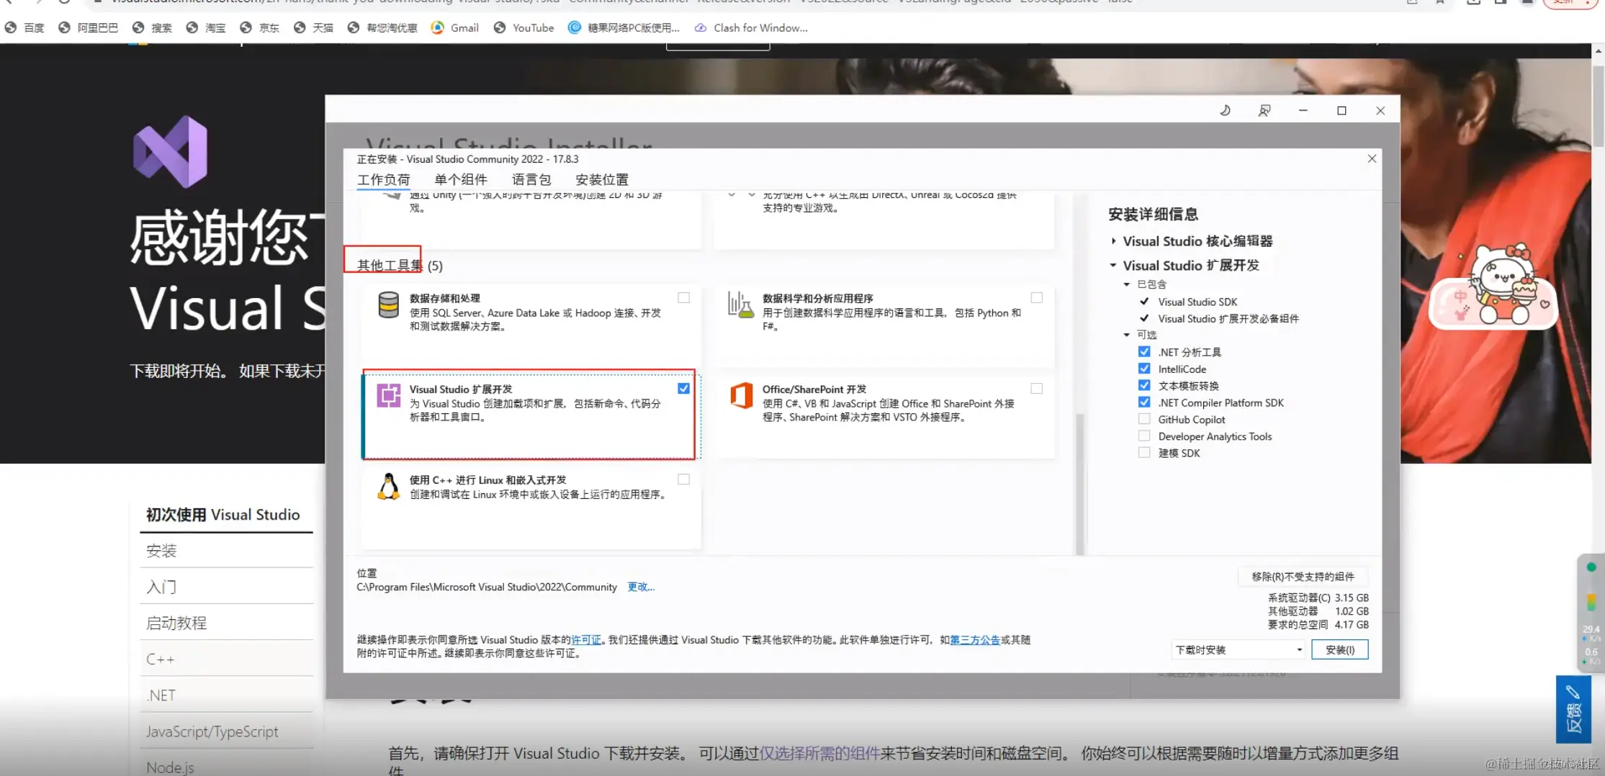
Task: Open the 天猫 bookmark
Action: [x=314, y=27]
